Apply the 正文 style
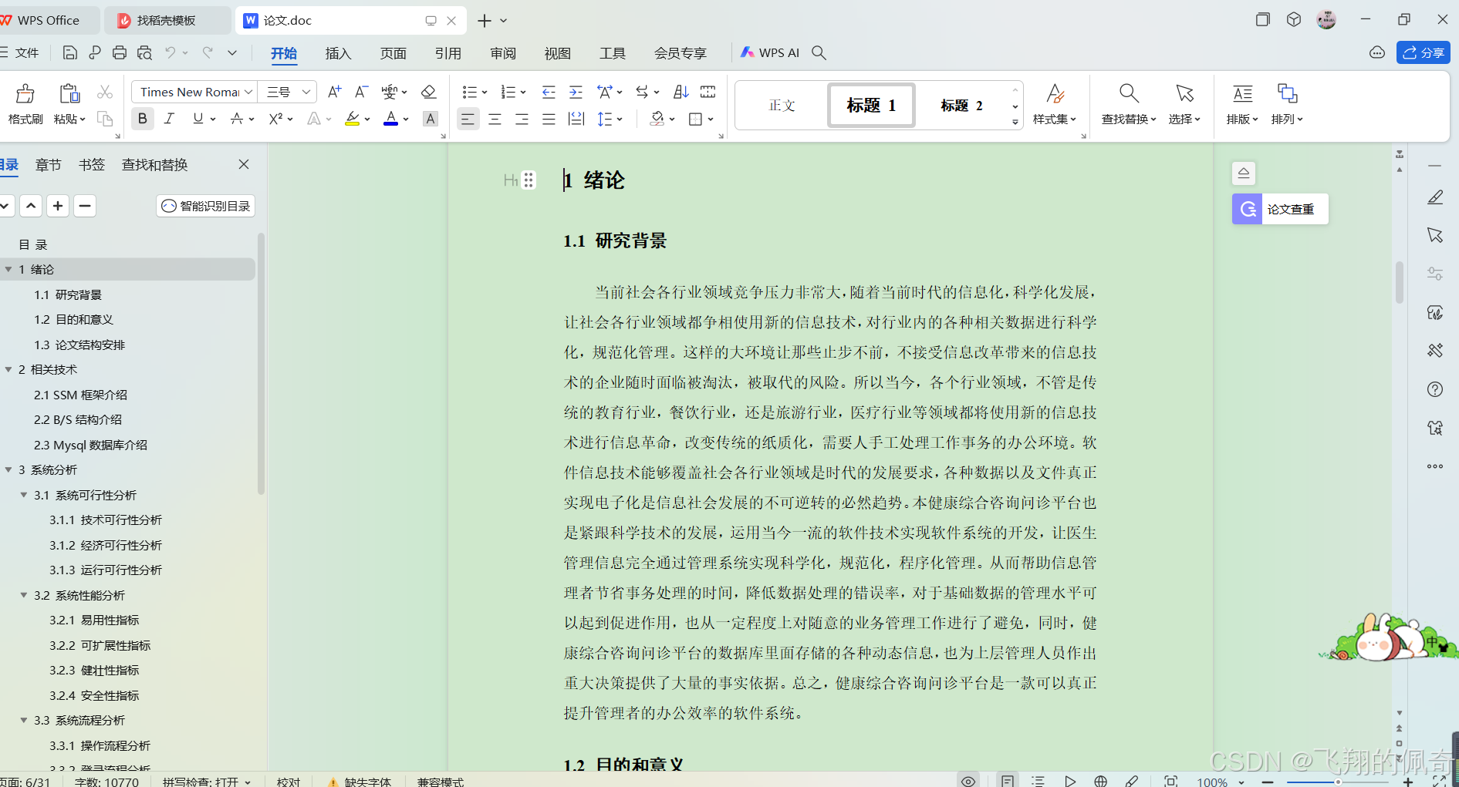1459x787 pixels. (782, 106)
